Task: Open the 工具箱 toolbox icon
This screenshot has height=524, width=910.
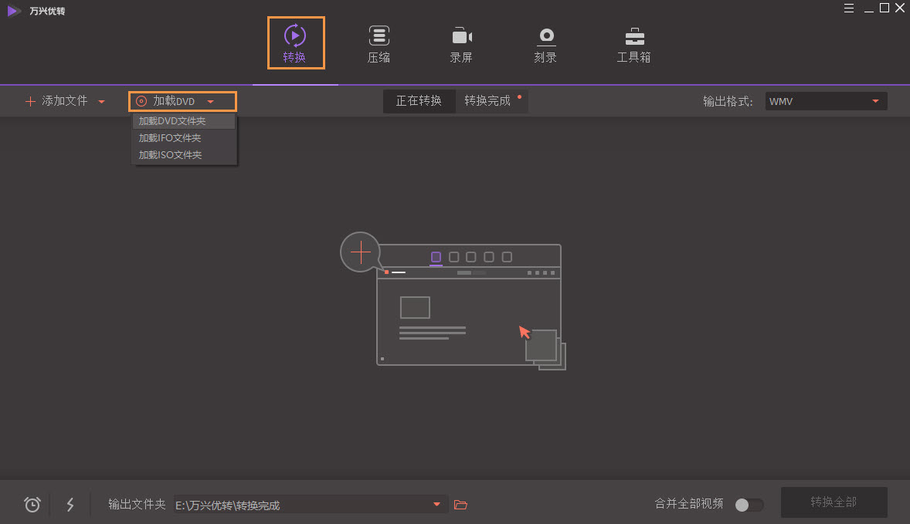Action: tap(633, 42)
